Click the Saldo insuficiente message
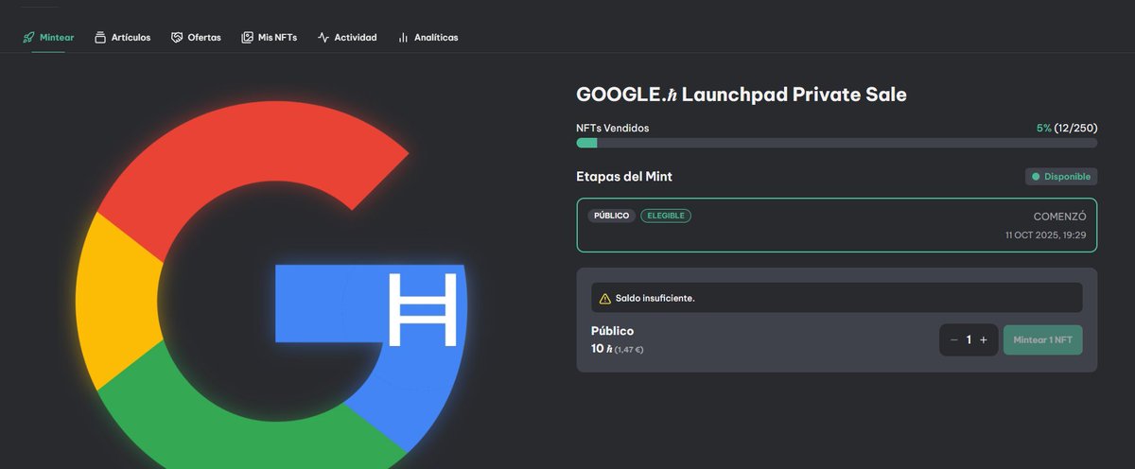Viewport: 1135px width, 469px height. (655, 298)
